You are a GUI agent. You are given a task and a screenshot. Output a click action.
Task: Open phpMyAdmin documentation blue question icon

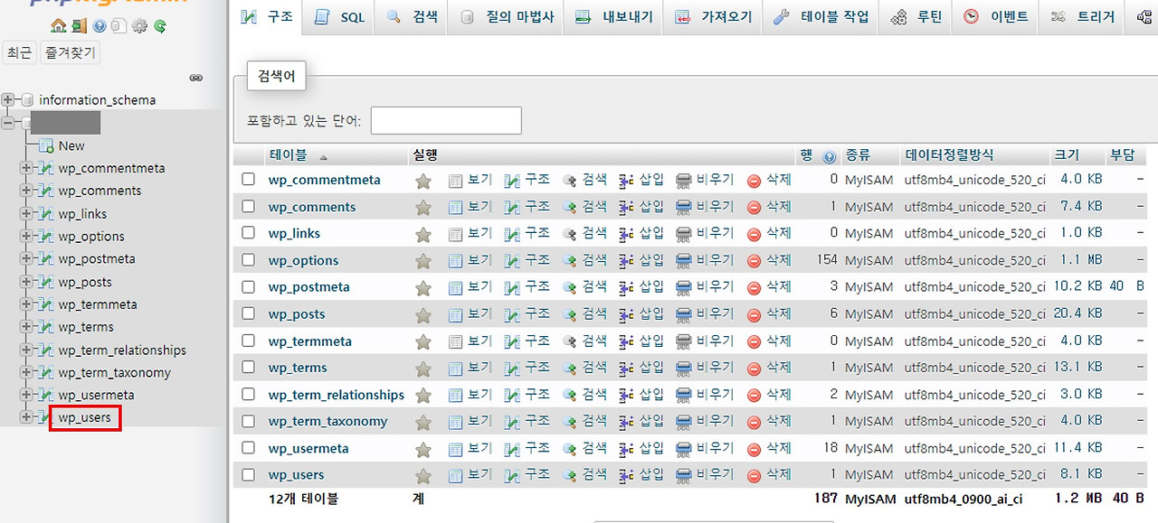pos(100,25)
